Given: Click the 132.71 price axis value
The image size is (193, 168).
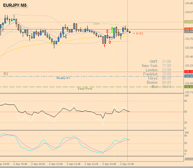Looking at the screenshot, I should (x=189, y=92).
